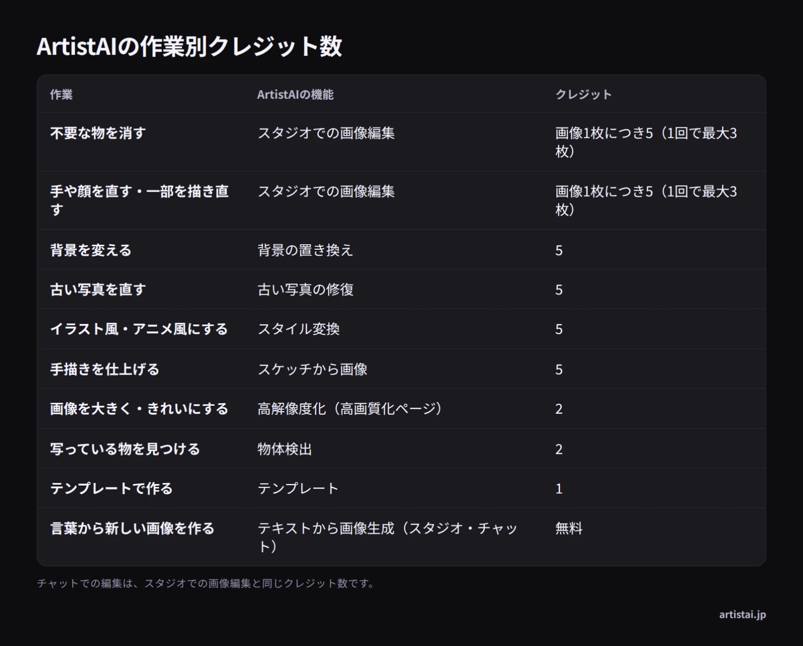
Task: Click the credit value 5 for 背景を変える
Action: click(559, 250)
